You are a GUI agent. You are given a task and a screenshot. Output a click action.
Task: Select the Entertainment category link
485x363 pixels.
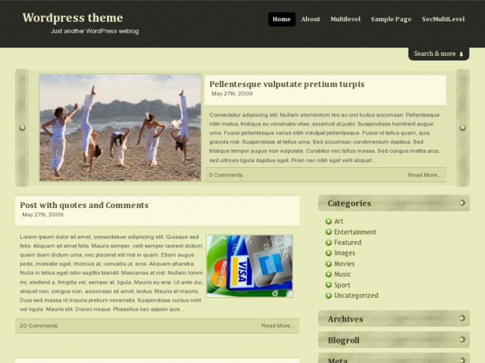pyautogui.click(x=355, y=232)
